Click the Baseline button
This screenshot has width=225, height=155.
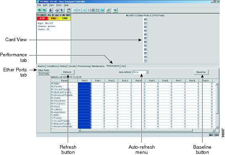201,72
